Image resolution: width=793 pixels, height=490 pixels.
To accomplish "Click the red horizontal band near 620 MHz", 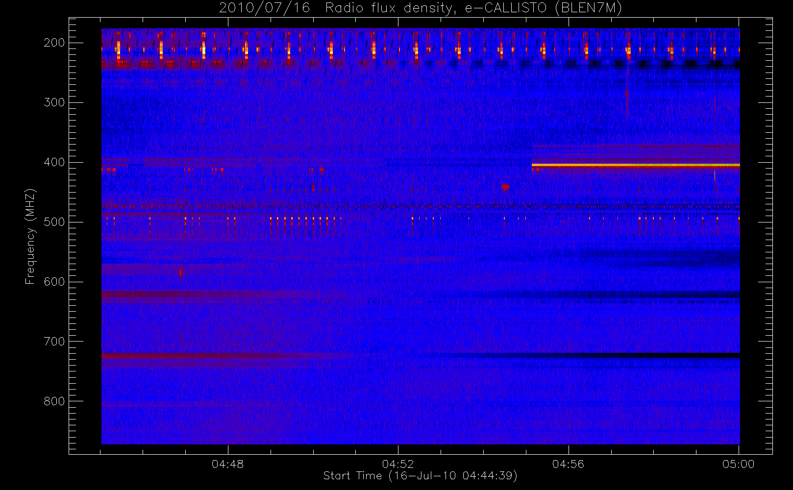I will pos(206,294).
